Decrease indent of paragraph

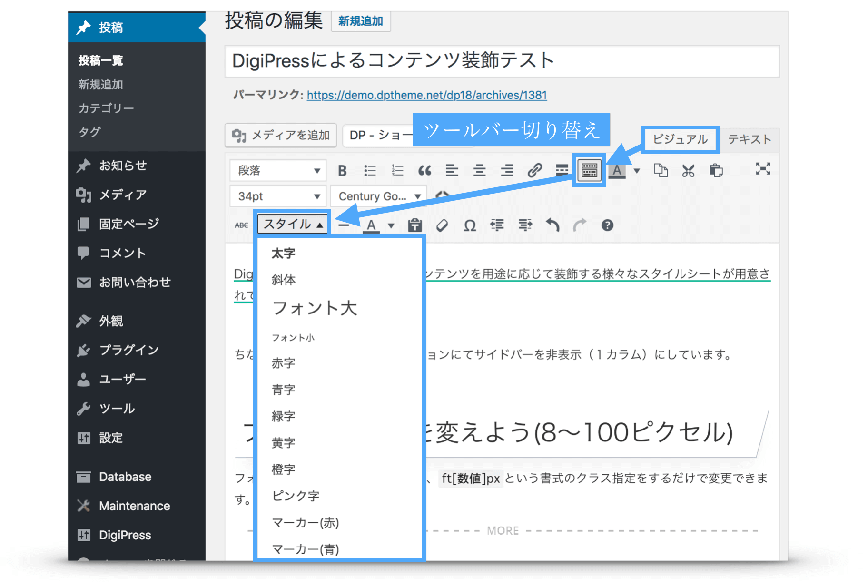pos(497,225)
